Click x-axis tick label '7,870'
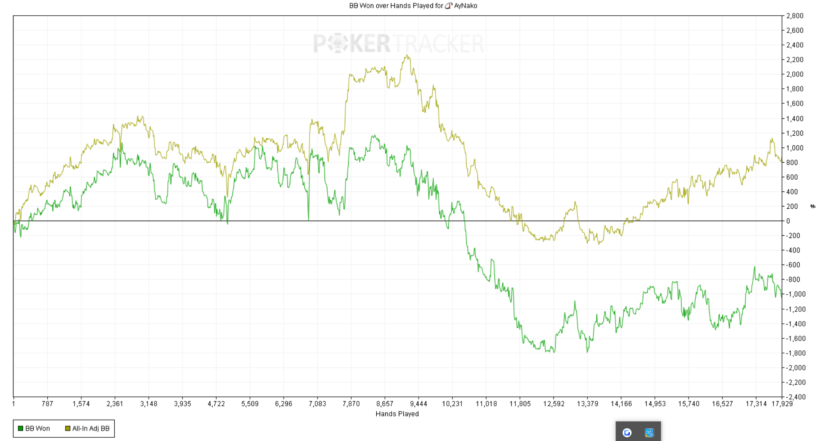828x441 pixels. point(351,404)
